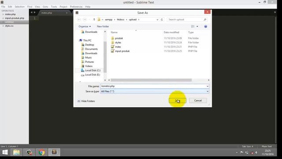Click the Save button in dialog
Viewport: 282px width, 159px height.
(177, 101)
